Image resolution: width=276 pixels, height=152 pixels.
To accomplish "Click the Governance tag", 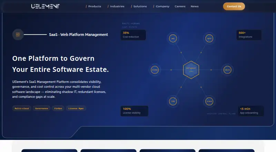I will pos(41,108).
